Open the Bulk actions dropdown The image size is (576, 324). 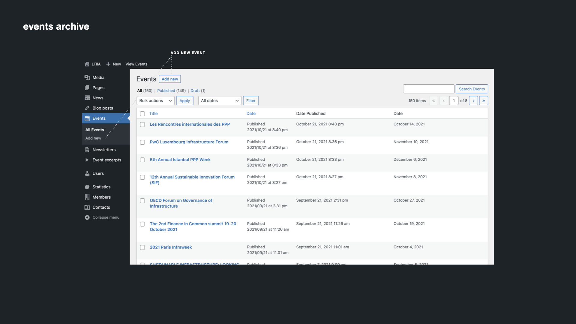[155, 101]
